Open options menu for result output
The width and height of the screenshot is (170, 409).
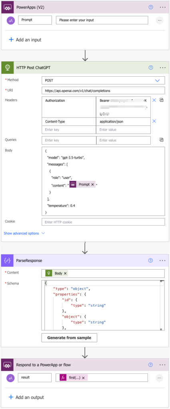click(x=160, y=377)
